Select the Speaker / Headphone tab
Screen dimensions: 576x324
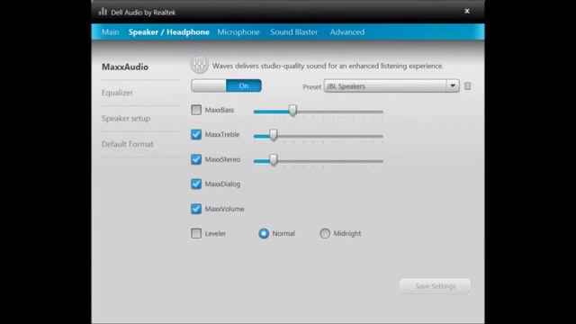tap(169, 32)
